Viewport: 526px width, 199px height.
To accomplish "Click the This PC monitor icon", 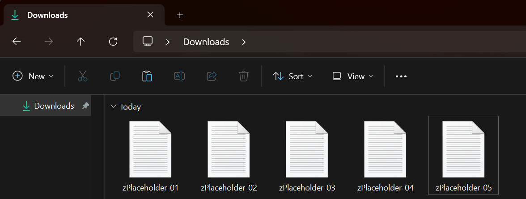I will click(148, 42).
